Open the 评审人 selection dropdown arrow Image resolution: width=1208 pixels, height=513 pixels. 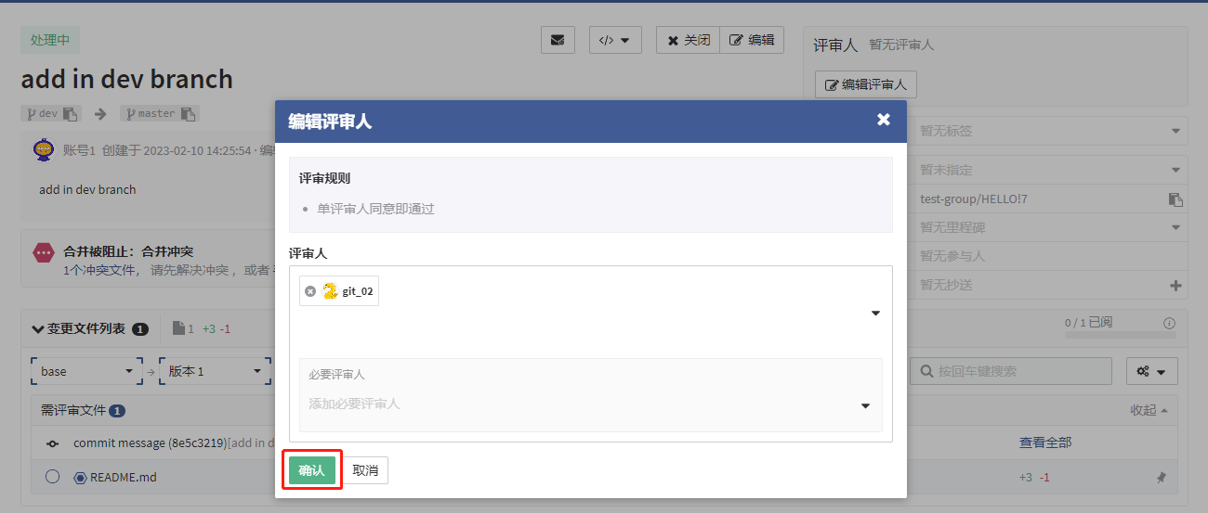click(875, 314)
